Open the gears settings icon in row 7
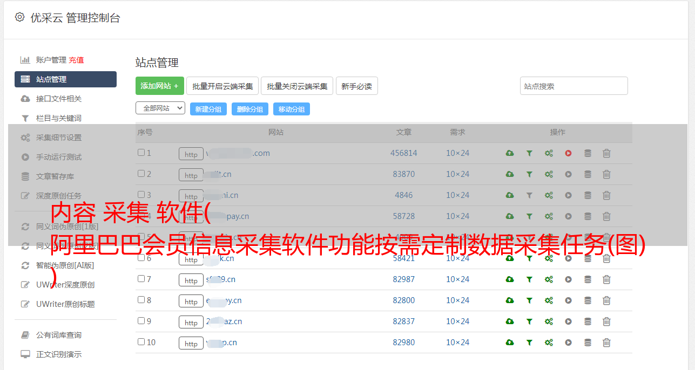Image resolution: width=695 pixels, height=370 pixels. [549, 279]
